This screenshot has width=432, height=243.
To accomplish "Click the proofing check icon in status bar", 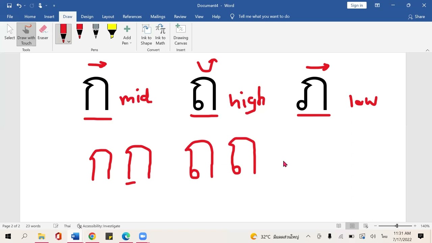I will click(56, 226).
